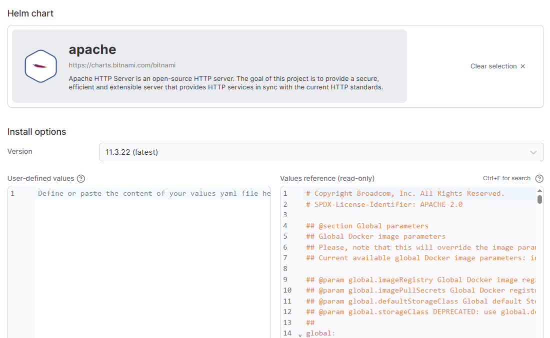The image size is (550, 338).
Task: Click the global: key on line 14
Action: 320,333
